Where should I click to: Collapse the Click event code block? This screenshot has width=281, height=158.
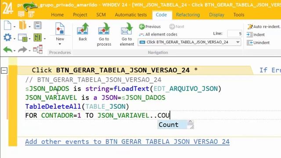[x=4, y=70]
